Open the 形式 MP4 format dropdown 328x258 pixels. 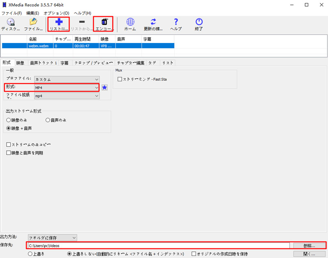67,87
